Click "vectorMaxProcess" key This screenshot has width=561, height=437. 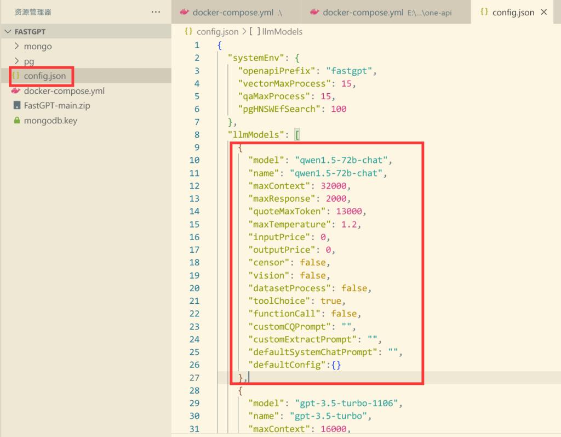pyautogui.click(x=284, y=83)
